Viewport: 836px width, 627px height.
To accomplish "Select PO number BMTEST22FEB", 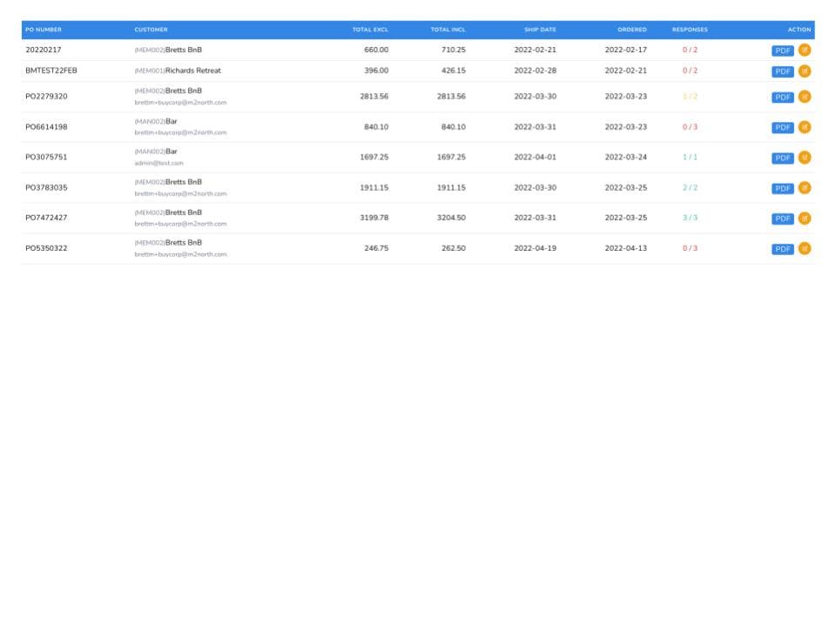I will [x=51, y=71].
